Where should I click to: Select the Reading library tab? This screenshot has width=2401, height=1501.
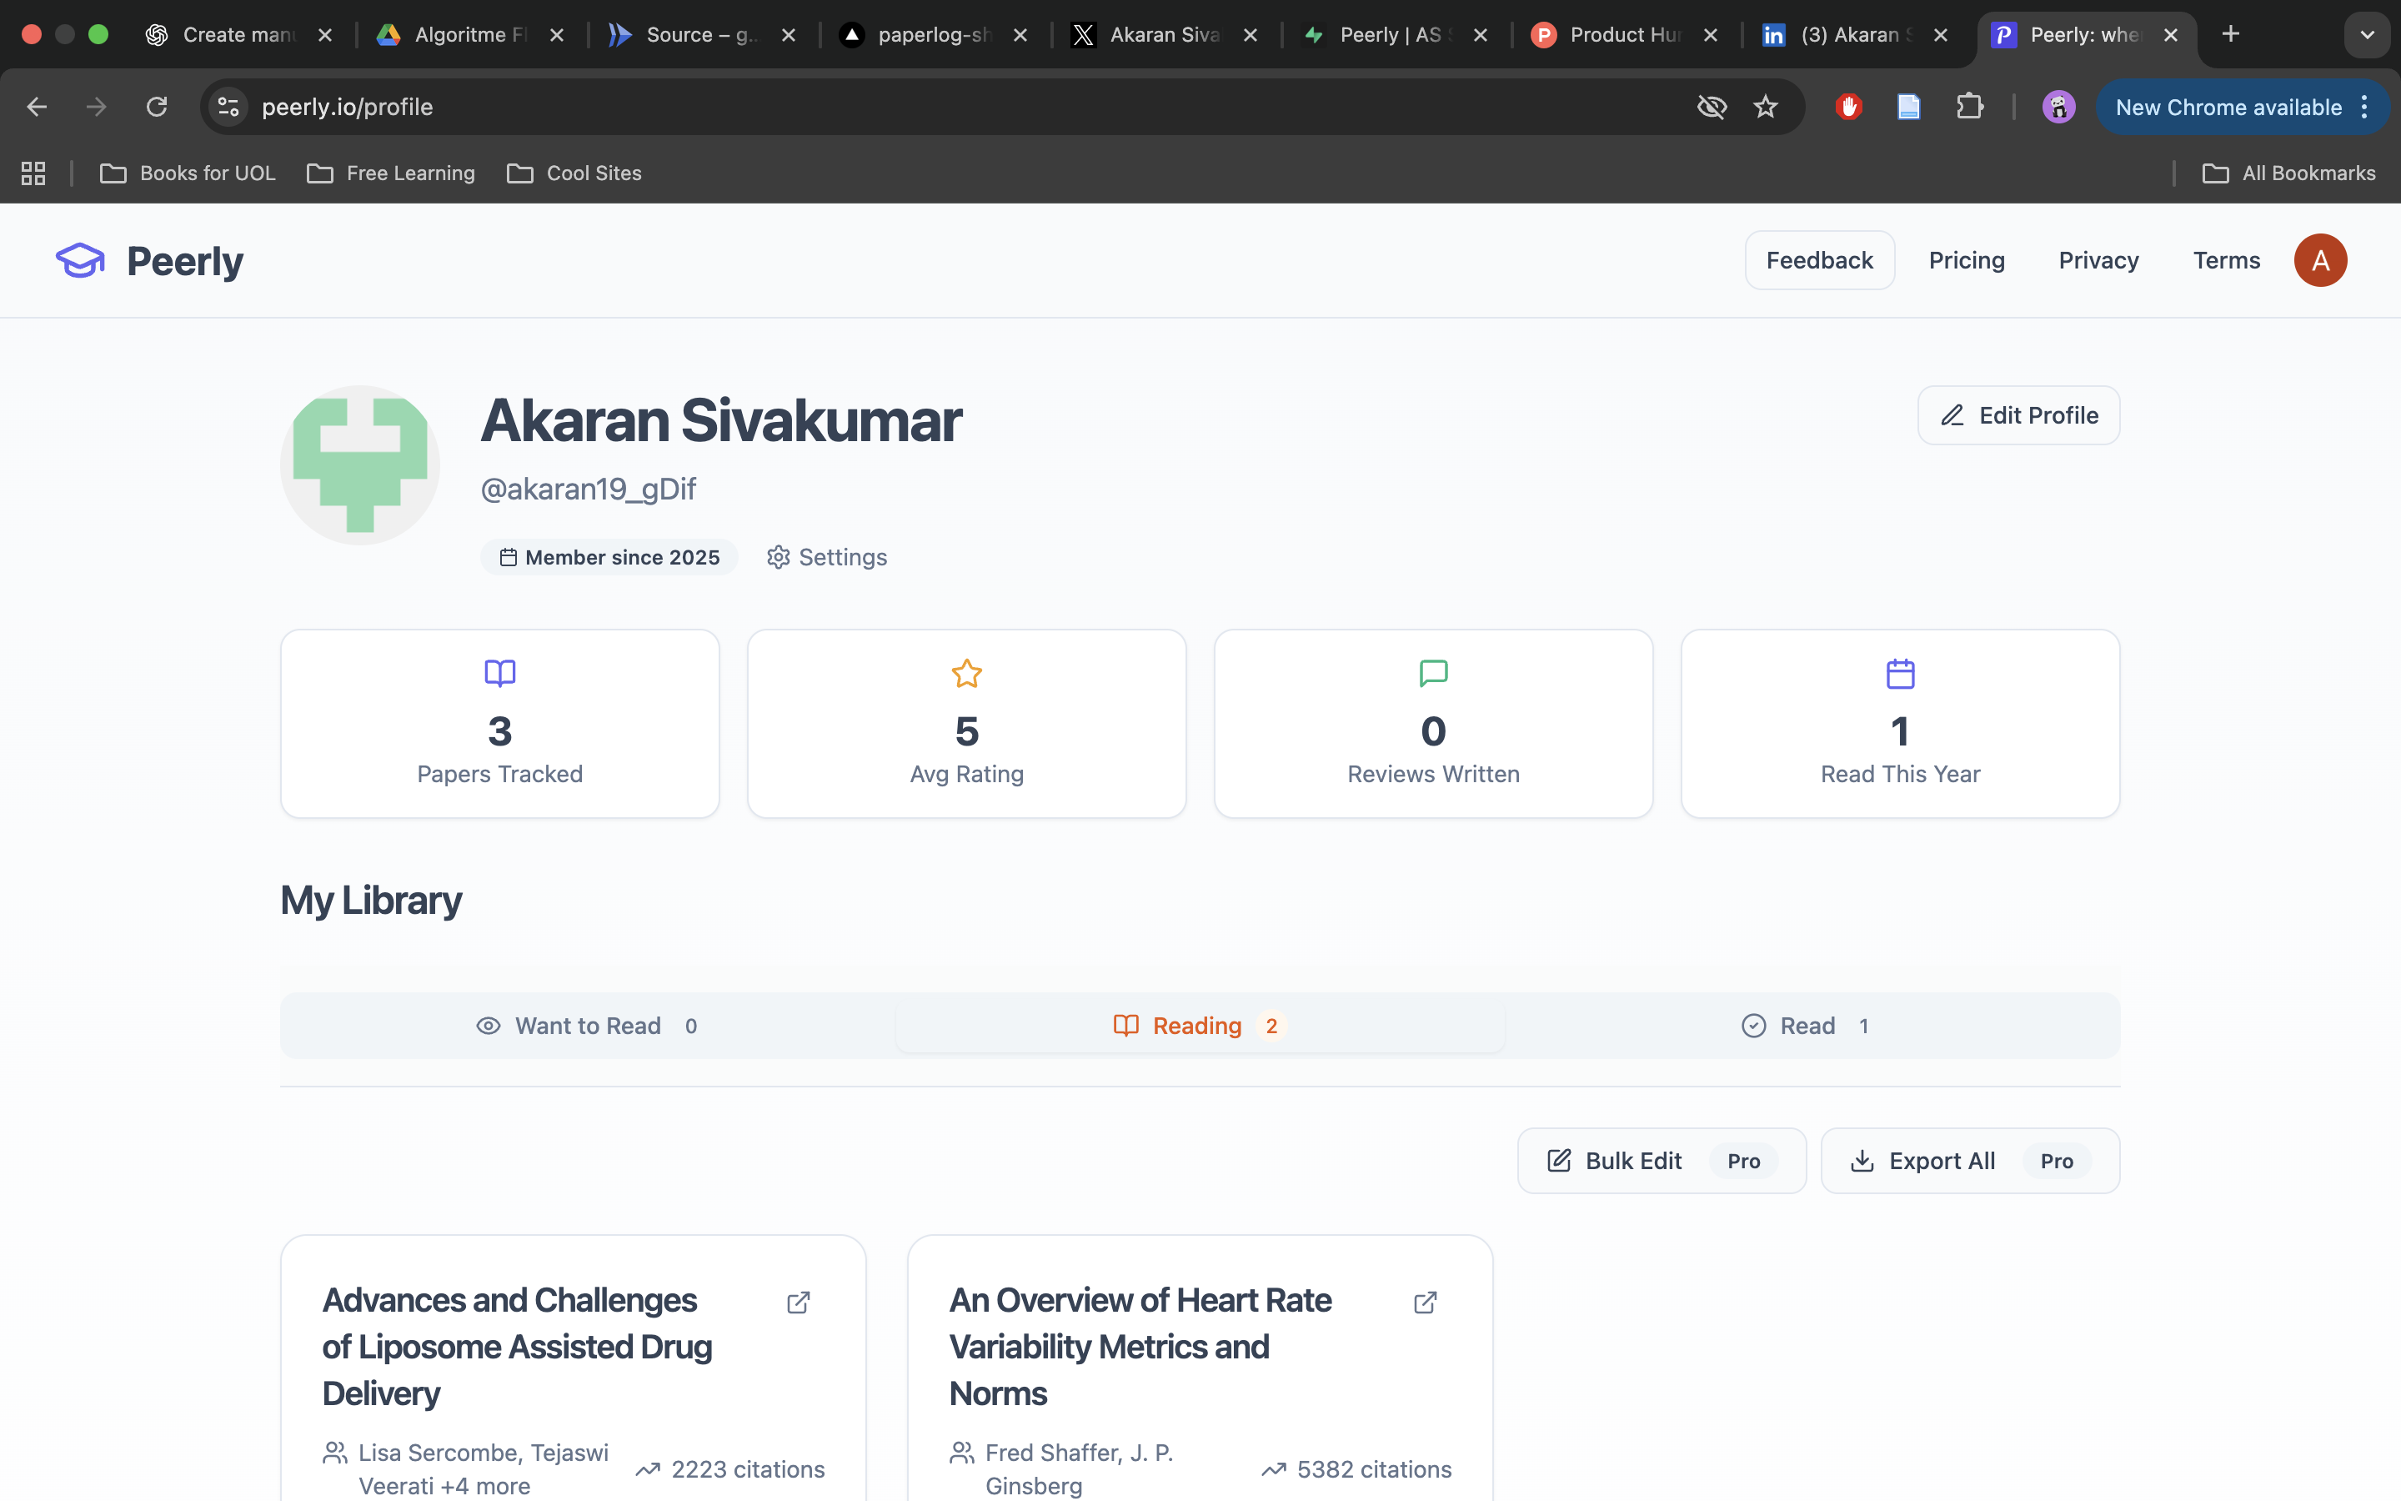tap(1200, 1026)
